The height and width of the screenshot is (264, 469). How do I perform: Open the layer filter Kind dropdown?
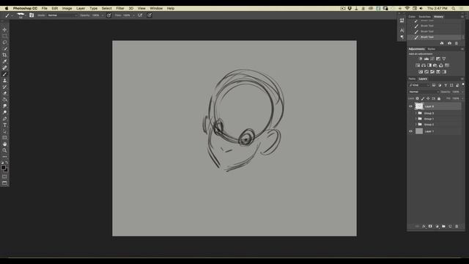tap(419, 85)
